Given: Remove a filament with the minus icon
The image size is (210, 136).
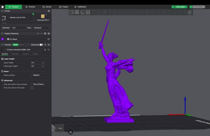Looking at the screenshot, I should (41, 34).
